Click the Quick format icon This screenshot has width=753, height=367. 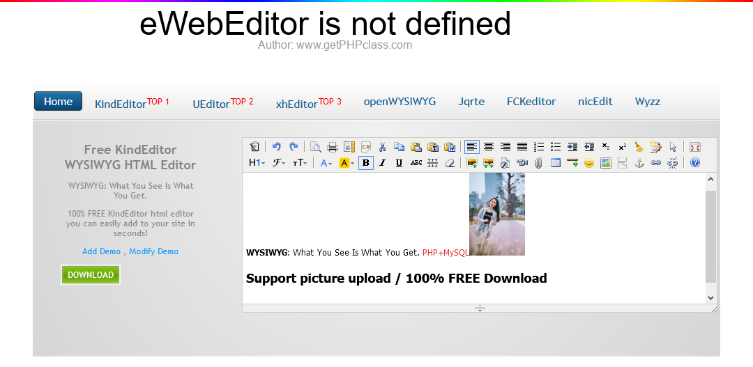[x=655, y=147]
